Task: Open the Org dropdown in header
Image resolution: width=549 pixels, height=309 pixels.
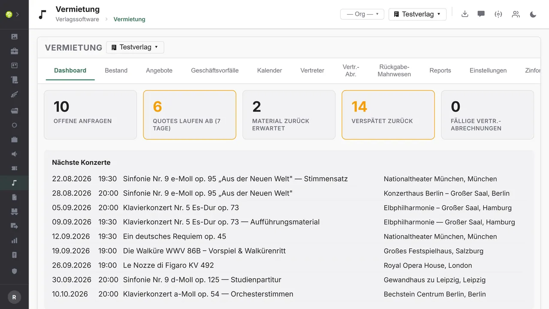Action: point(362,14)
